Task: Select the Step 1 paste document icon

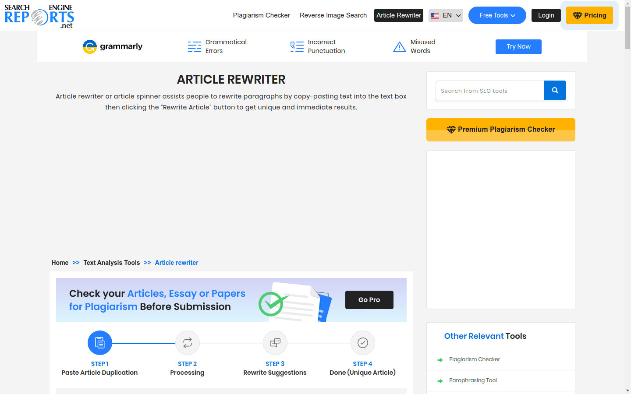Action: pyautogui.click(x=99, y=343)
